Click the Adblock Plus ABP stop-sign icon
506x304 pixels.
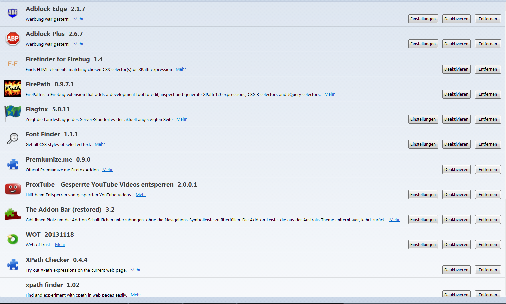[13, 38]
